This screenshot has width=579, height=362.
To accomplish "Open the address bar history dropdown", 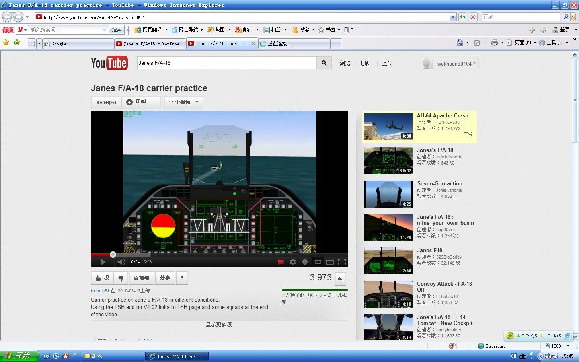I will (x=453, y=17).
